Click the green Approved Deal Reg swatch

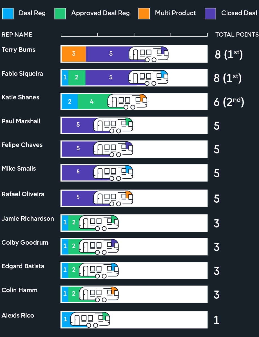tap(60, 13)
